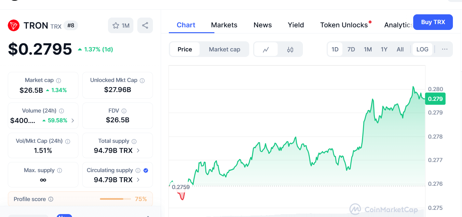This screenshot has height=217, width=462.
Task: Click the 1.51% Vol/Mkt Cap value
Action: pos(43,151)
